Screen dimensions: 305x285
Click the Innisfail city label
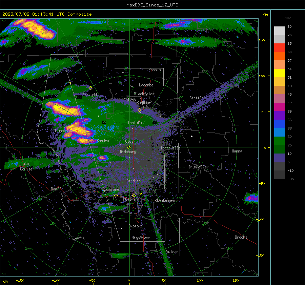[x=137, y=123]
